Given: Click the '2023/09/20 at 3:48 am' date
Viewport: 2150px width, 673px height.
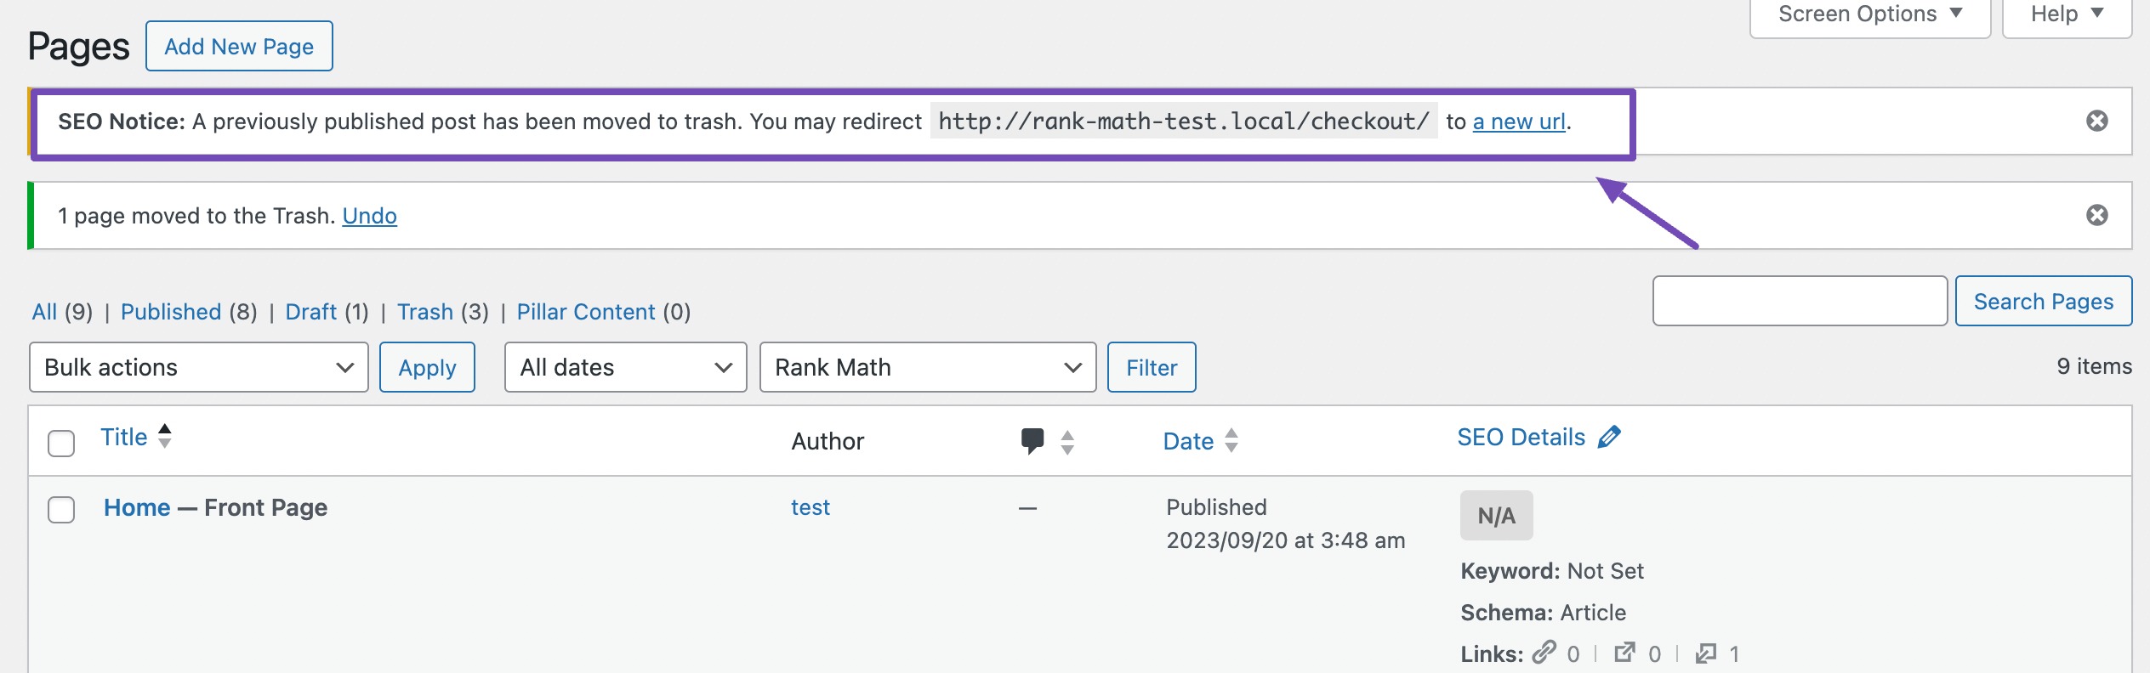Looking at the screenshot, I should pyautogui.click(x=1286, y=540).
